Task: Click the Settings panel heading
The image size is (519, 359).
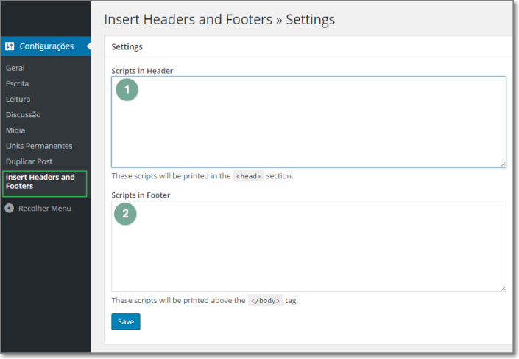Action: pos(127,46)
